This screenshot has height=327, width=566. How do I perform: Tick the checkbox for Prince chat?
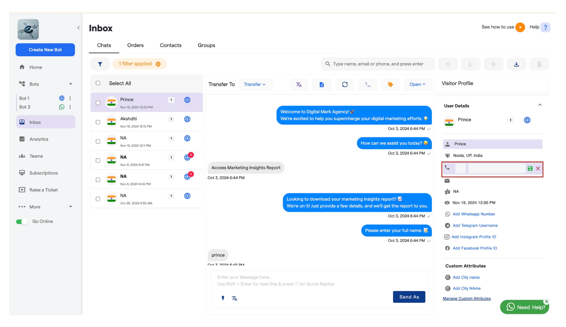(x=98, y=103)
